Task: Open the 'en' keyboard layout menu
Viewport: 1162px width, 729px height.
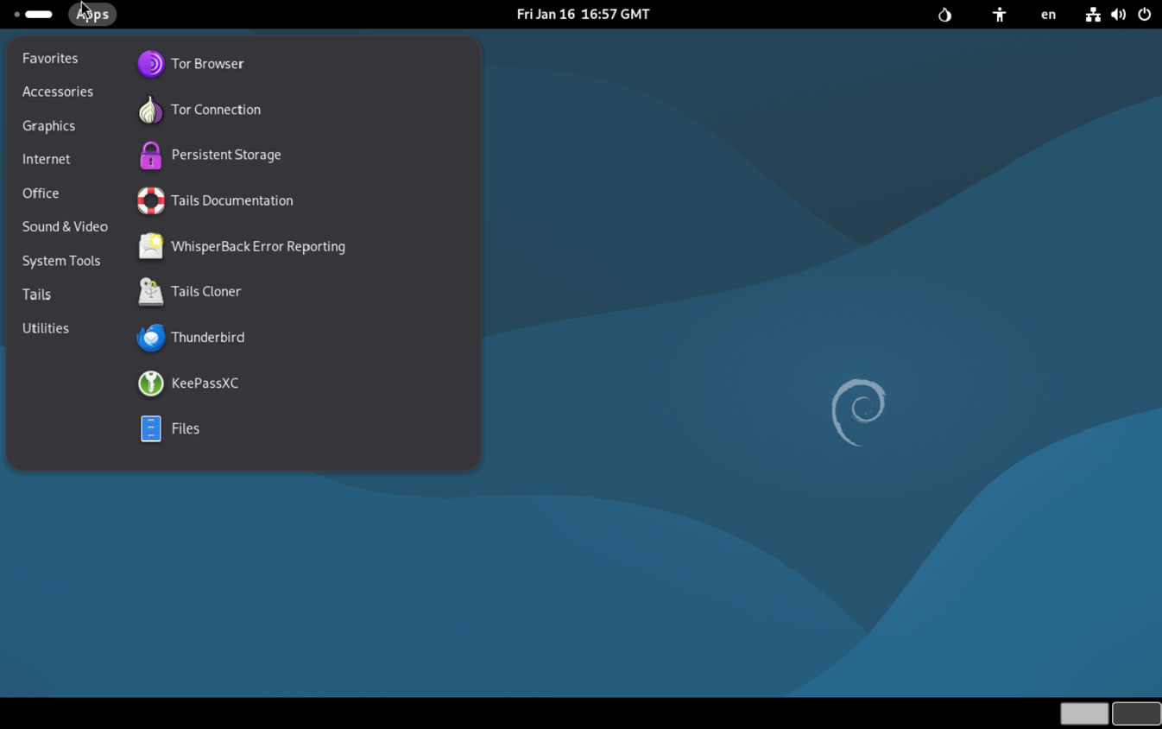Action: coord(1048,15)
